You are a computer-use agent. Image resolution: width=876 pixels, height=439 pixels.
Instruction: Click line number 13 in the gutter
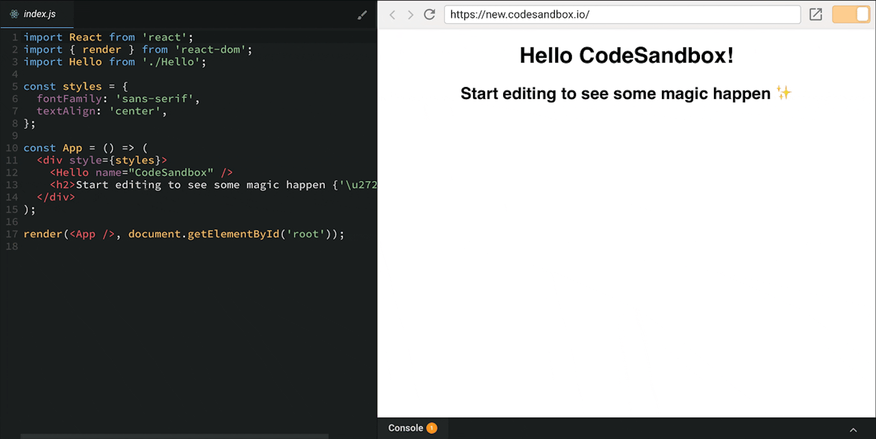12,185
